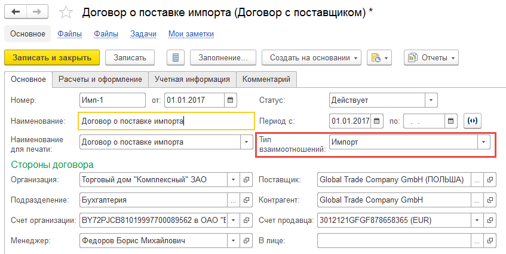Open the Мои заметки link
This screenshot has width=506, height=254.
[x=191, y=34]
